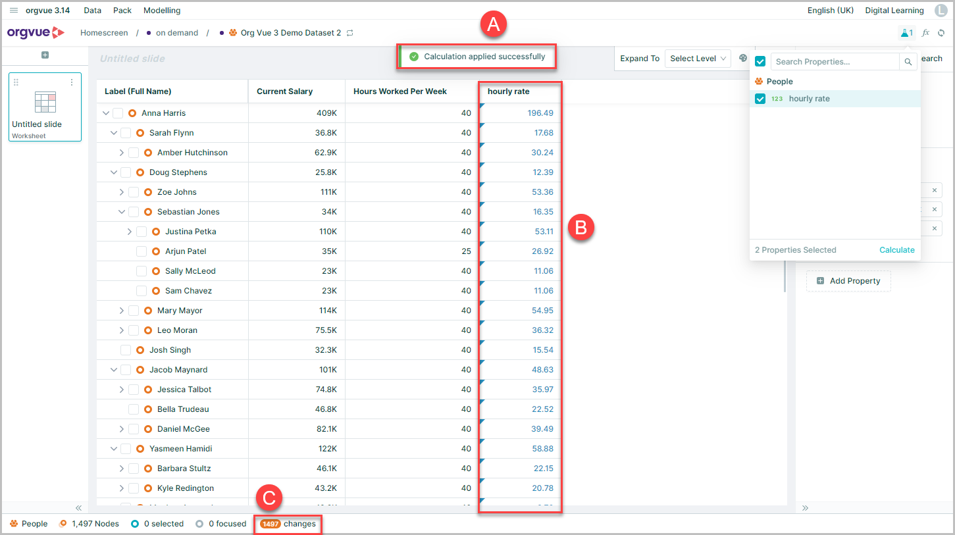The width and height of the screenshot is (955, 535).
Task: Collapse the Doug Stephens branch
Action: coord(114,172)
